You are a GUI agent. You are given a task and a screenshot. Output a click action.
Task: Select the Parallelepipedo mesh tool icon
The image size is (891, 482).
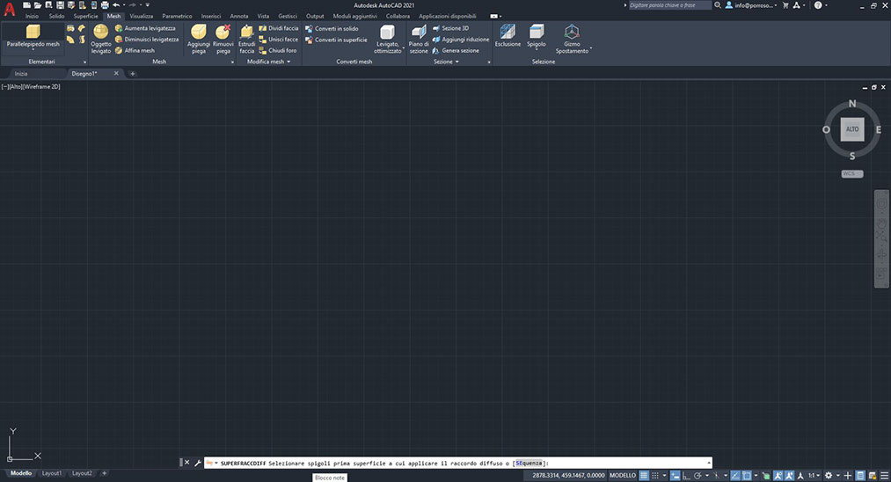click(x=33, y=31)
